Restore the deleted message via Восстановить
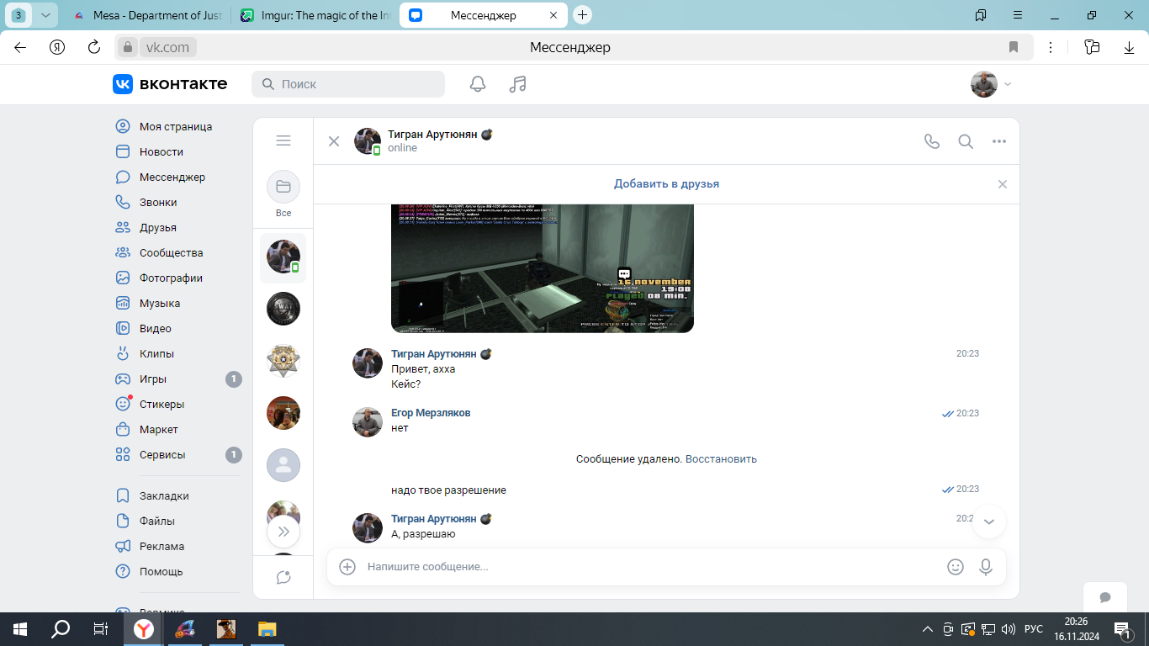 click(x=721, y=459)
